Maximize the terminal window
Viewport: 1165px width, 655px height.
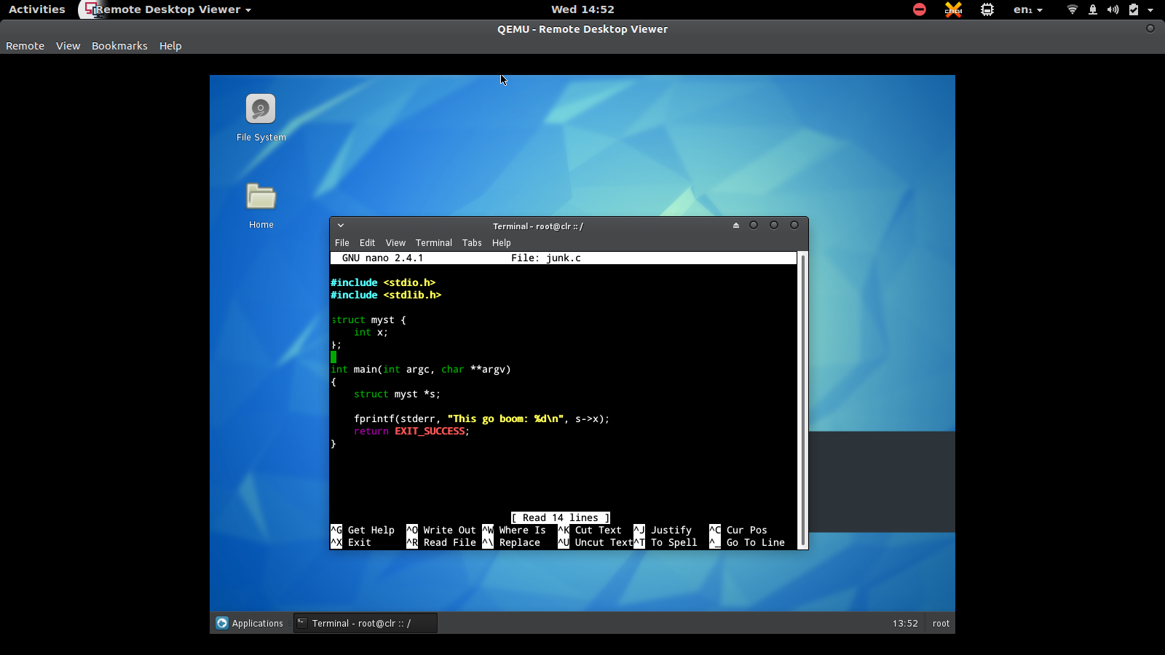774,225
